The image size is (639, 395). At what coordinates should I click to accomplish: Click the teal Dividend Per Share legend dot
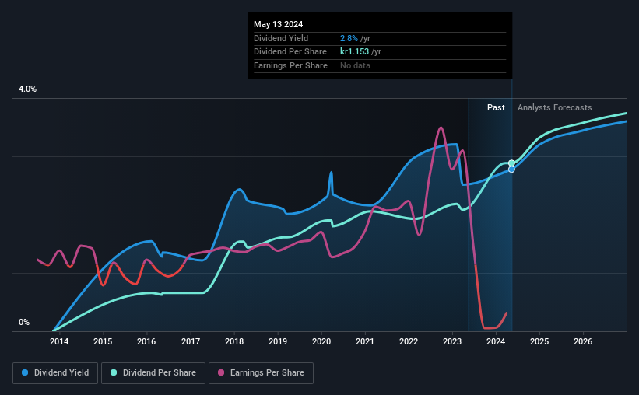pyautogui.click(x=114, y=372)
